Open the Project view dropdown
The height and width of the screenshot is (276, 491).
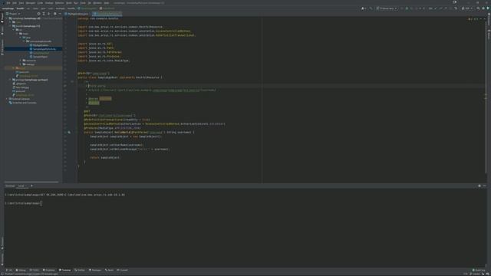click(x=13, y=14)
